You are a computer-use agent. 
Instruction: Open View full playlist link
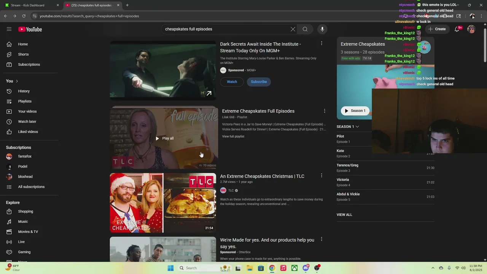coord(233,136)
